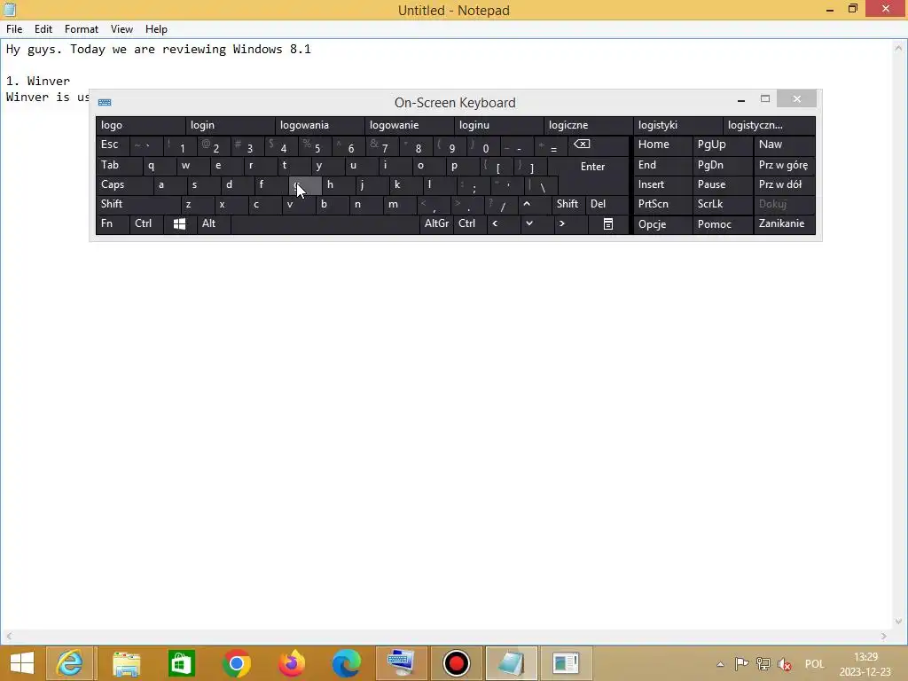908x681 pixels.
Task: Choose the 'logistyki' word suggestion
Action: pos(677,125)
